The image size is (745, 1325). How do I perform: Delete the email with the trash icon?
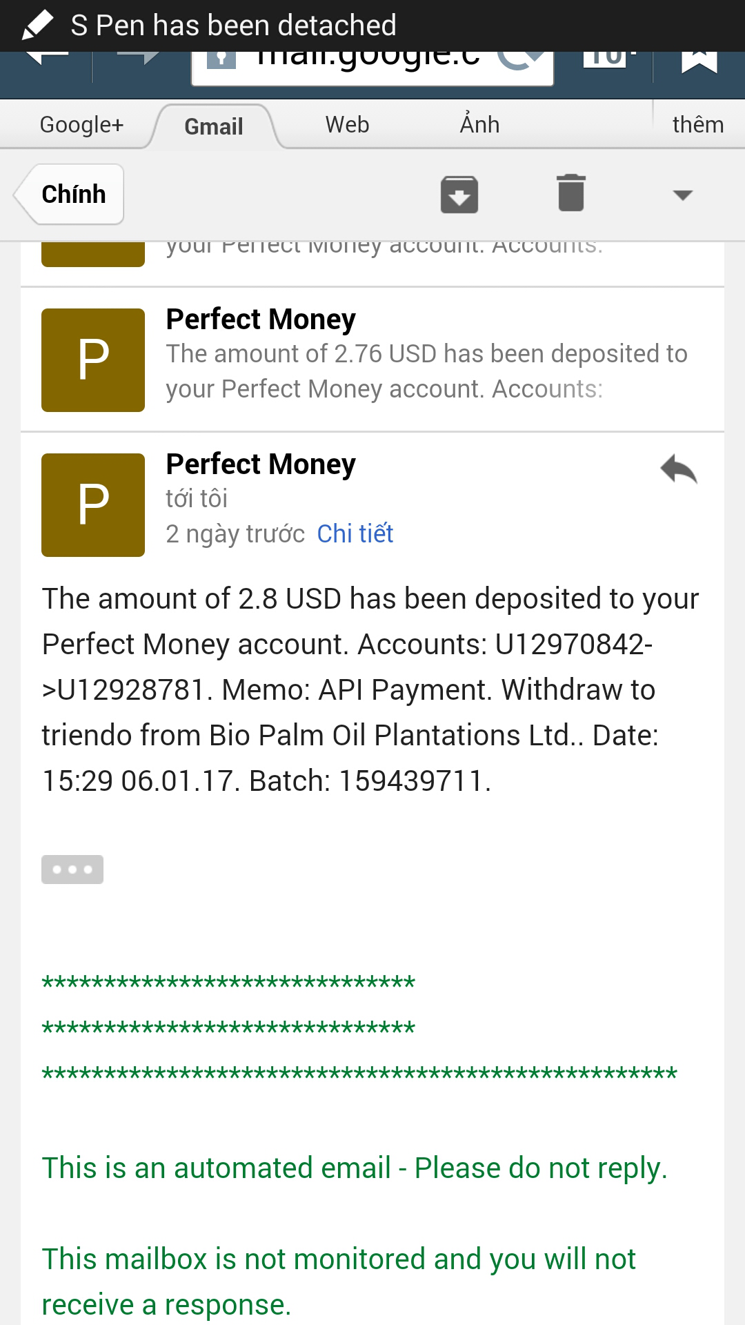[570, 193]
